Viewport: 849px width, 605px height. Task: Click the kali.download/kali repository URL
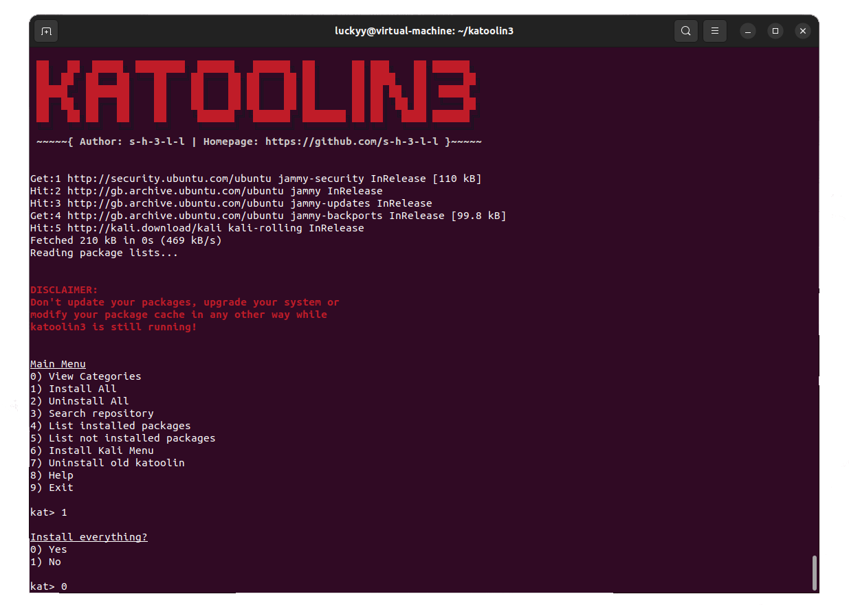(x=135, y=228)
